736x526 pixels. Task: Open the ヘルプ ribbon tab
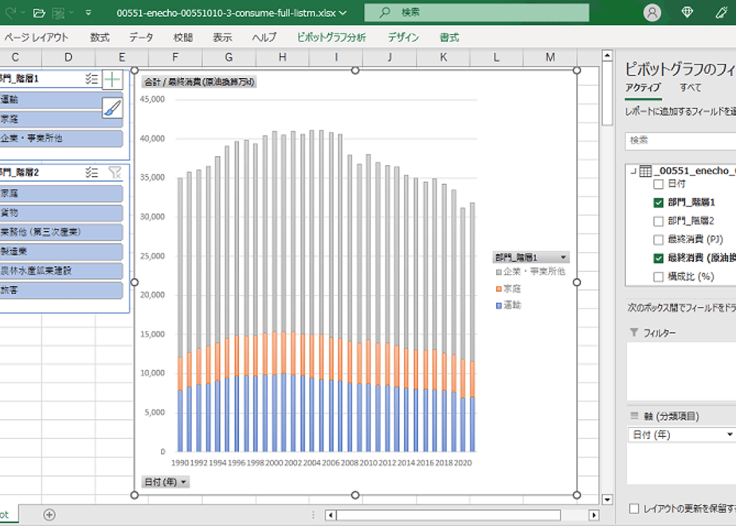264,37
